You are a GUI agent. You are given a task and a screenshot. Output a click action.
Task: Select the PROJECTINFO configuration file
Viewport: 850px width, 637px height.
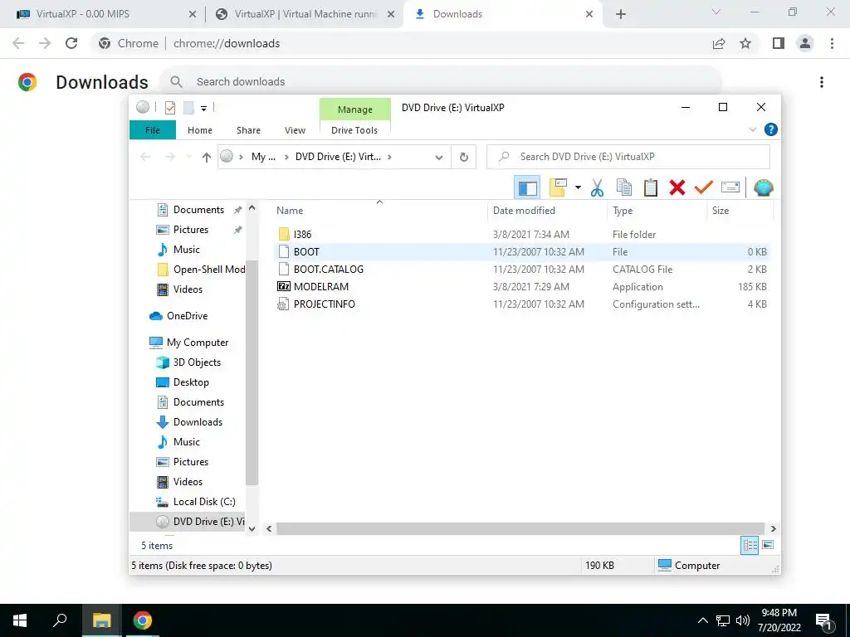coord(325,304)
